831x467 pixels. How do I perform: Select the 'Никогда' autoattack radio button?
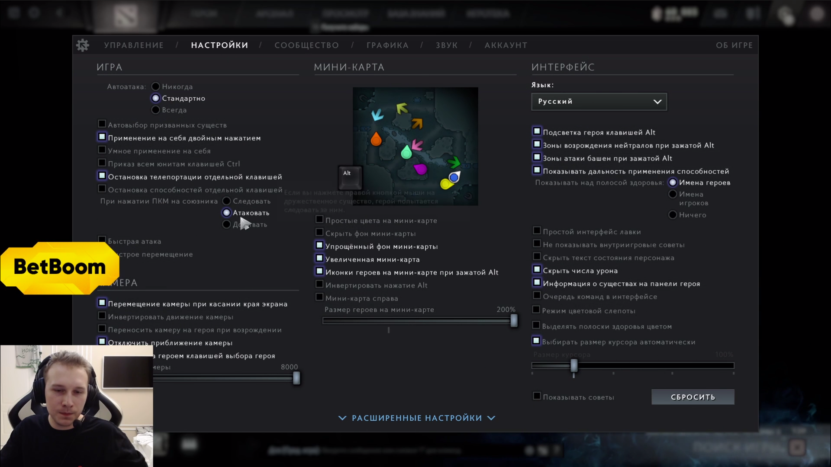(x=155, y=86)
